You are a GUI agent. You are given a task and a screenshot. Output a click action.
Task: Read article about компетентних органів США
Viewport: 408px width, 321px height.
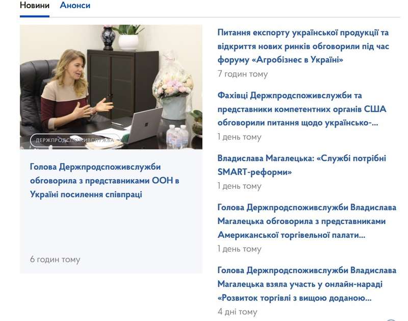[x=302, y=109]
